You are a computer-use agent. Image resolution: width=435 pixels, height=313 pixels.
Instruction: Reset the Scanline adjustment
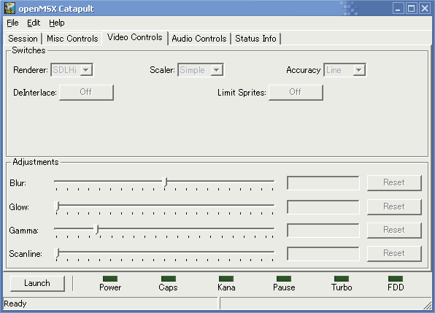coord(394,253)
